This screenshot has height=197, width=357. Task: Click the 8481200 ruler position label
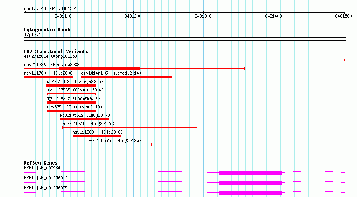point(133,16)
